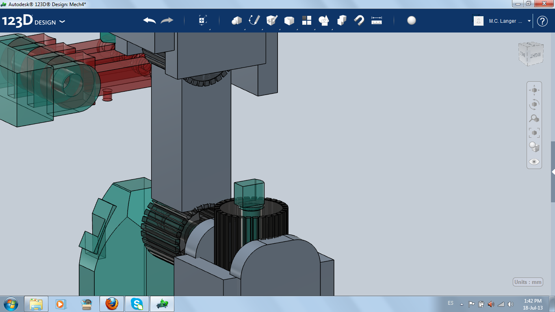Open the Grouping tools menu
The height and width of the screenshot is (312, 555).
[324, 20]
